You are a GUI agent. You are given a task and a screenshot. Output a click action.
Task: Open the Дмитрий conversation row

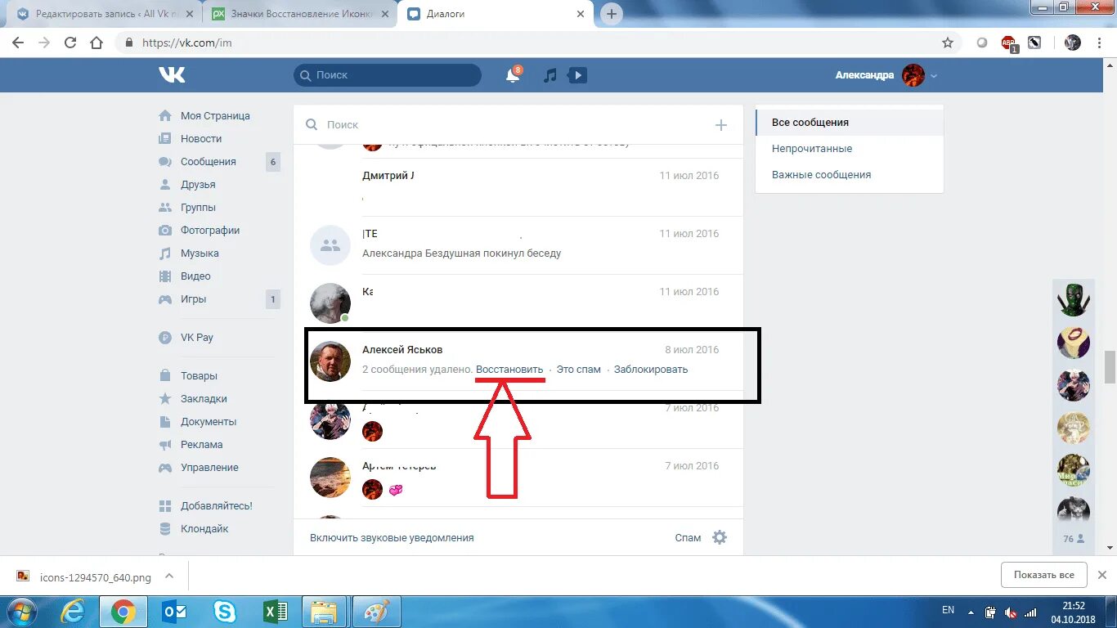(518, 187)
